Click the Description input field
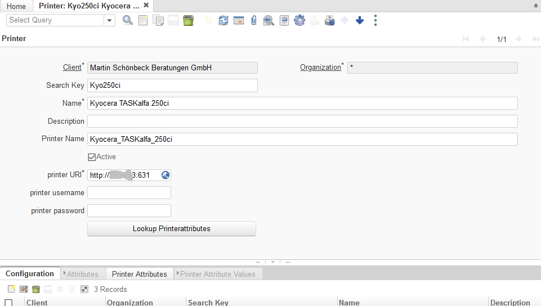This screenshot has height=306, width=541. pos(302,121)
